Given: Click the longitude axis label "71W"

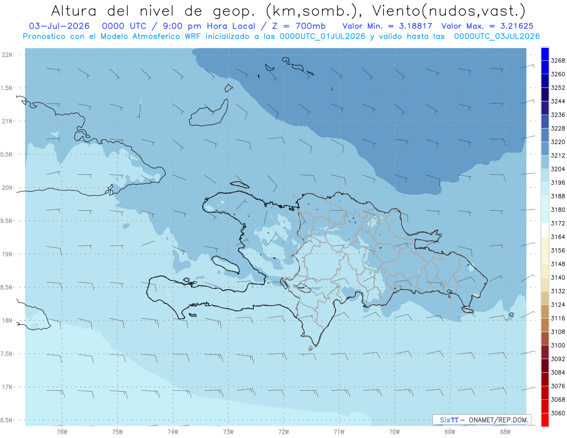Looking at the screenshot, I should (x=339, y=431).
